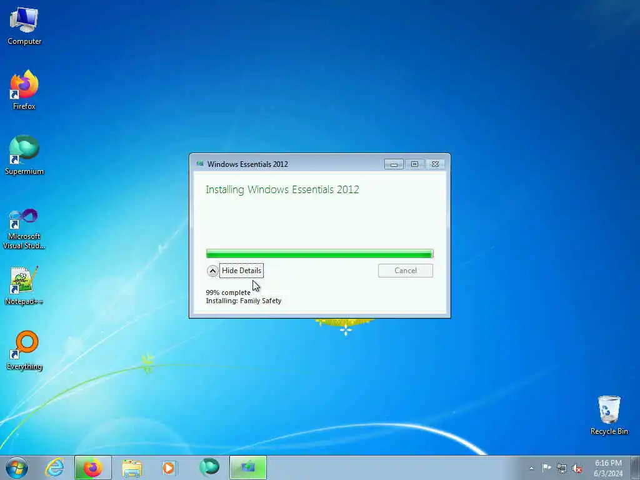Open the network status tray icon

click(x=562, y=469)
